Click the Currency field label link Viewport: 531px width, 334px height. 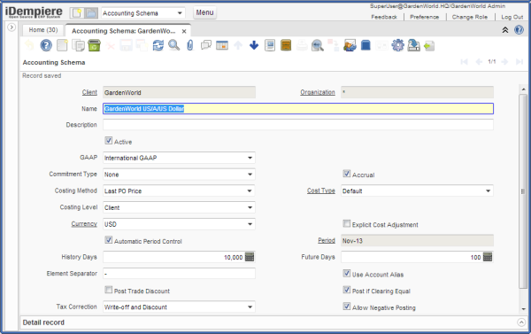point(84,224)
